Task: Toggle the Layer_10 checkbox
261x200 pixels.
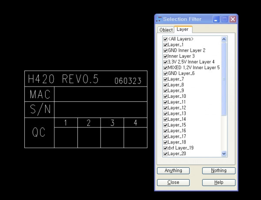Action: click(165, 97)
